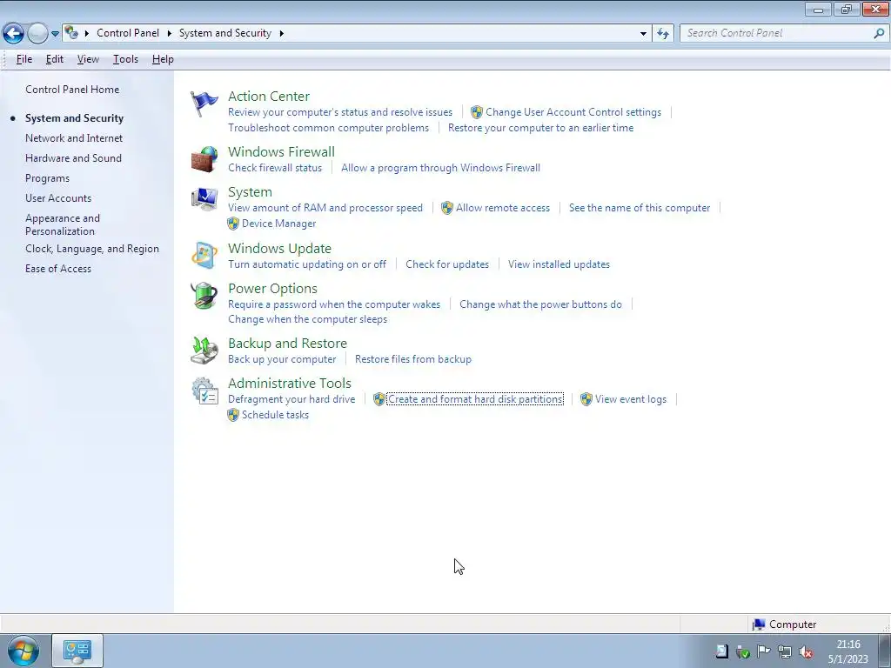Expand the address bar history dropdown
The image size is (891, 668).
pyautogui.click(x=643, y=34)
